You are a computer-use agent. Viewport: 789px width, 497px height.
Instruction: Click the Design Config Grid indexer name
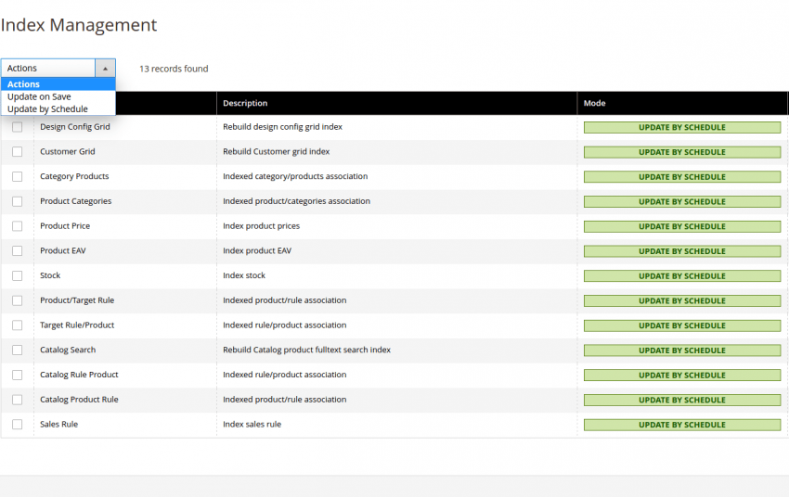(x=75, y=127)
